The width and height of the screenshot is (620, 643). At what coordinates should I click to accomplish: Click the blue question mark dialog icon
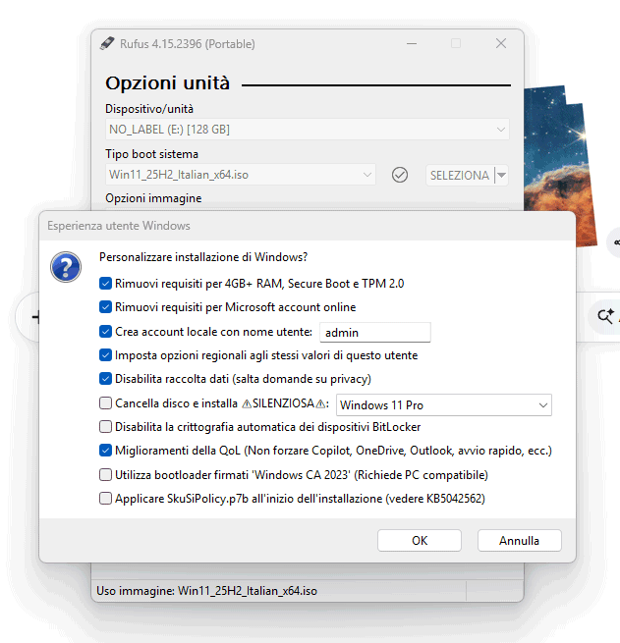tap(66, 267)
